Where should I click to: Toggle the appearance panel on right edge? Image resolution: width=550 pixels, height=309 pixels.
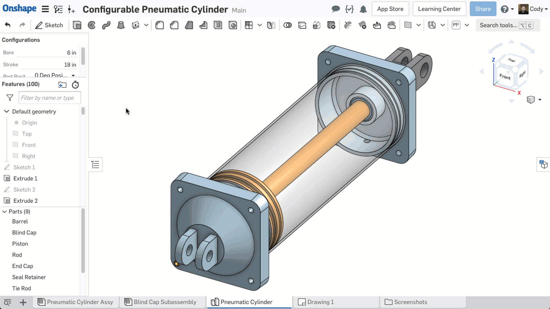(543, 164)
